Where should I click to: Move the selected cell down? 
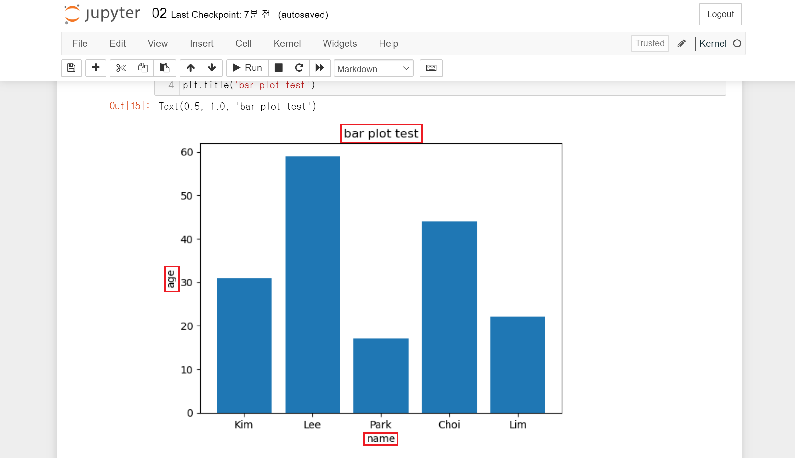[212, 68]
